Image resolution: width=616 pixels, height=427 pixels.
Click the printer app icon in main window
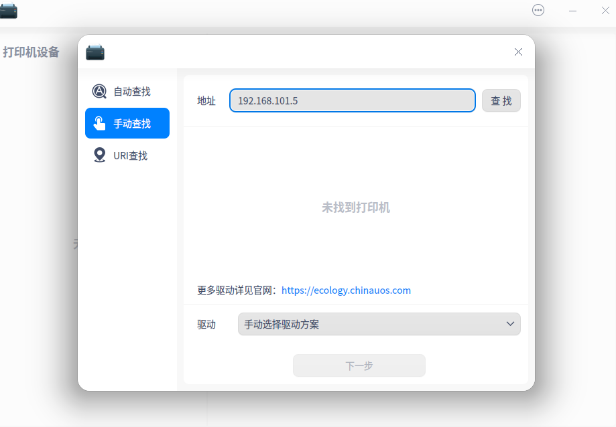coord(8,10)
